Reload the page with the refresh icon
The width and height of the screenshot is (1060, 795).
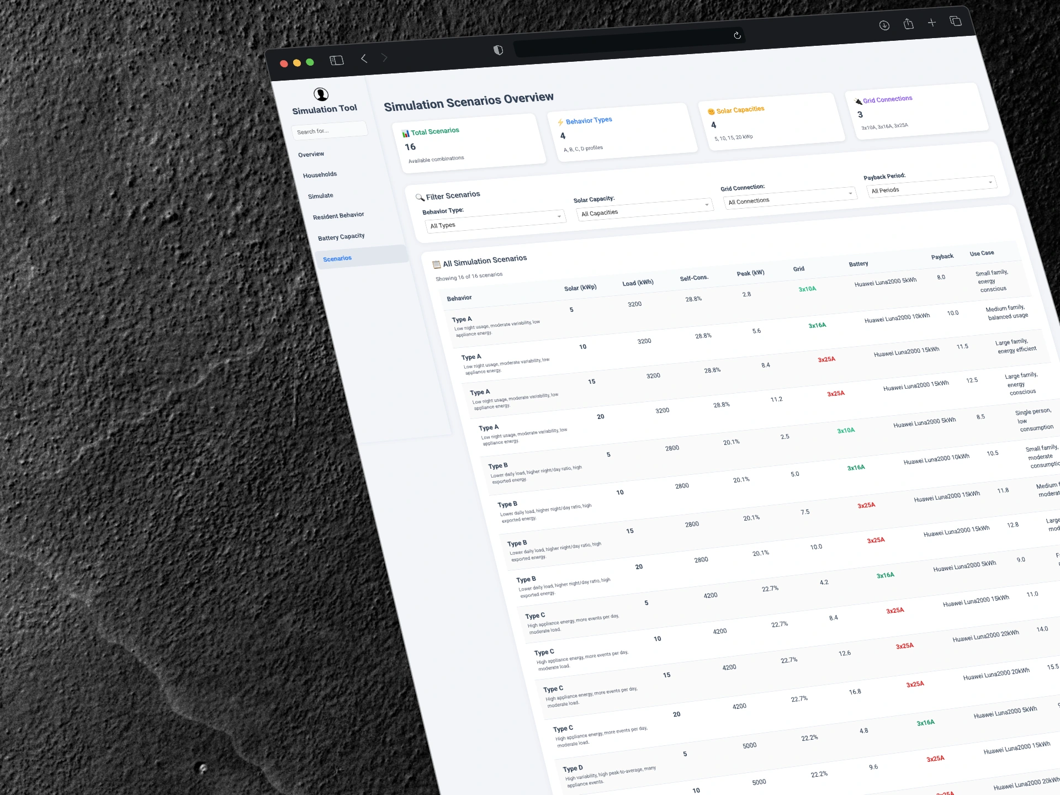point(737,35)
